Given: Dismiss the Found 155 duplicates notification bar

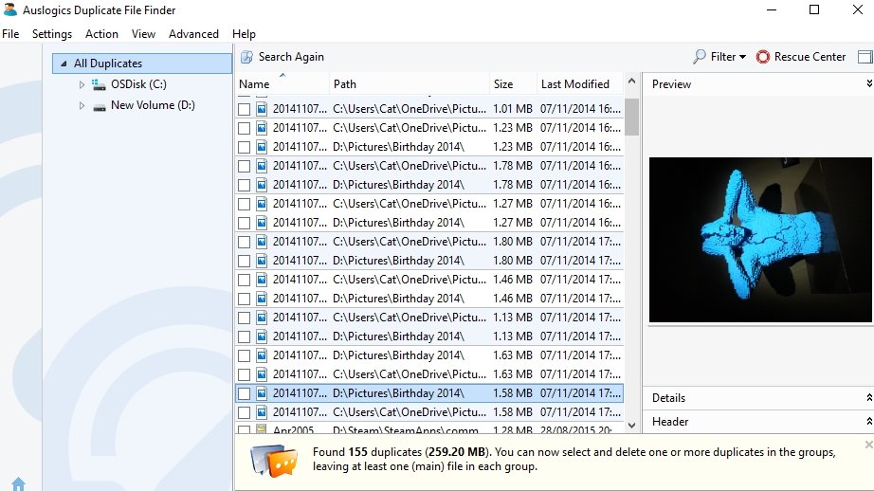Looking at the screenshot, I should (868, 445).
